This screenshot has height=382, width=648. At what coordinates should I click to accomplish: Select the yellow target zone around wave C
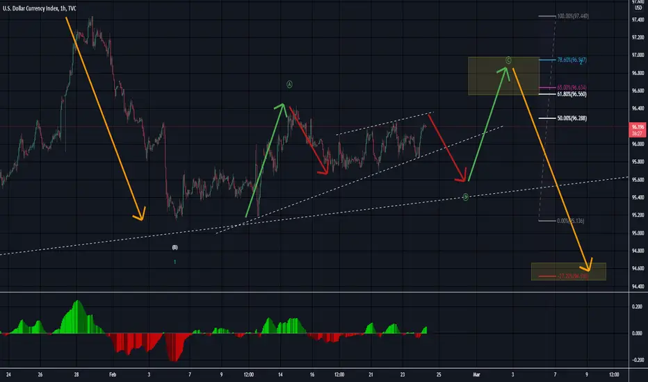[504, 76]
